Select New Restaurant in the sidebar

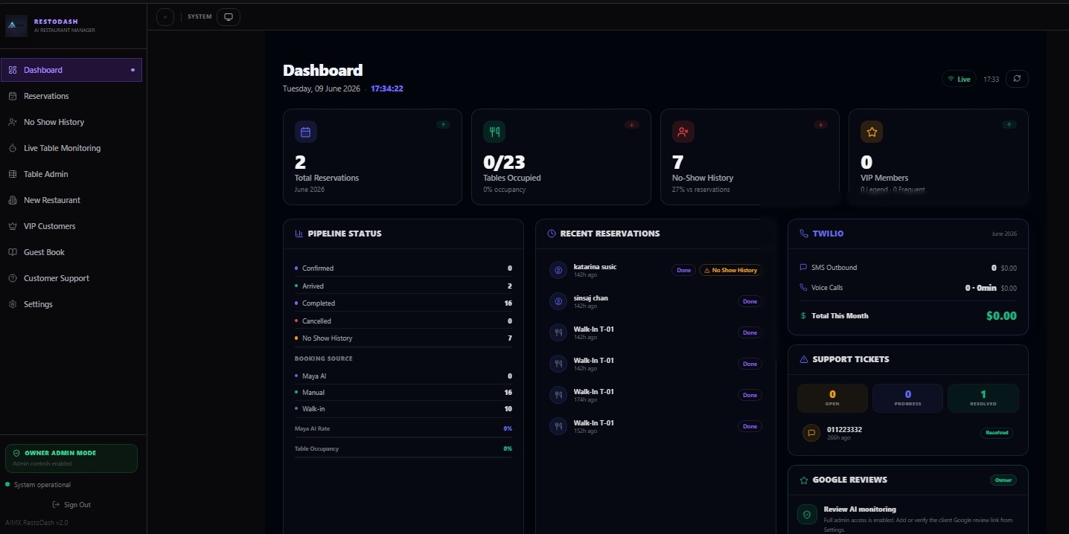pos(71,200)
